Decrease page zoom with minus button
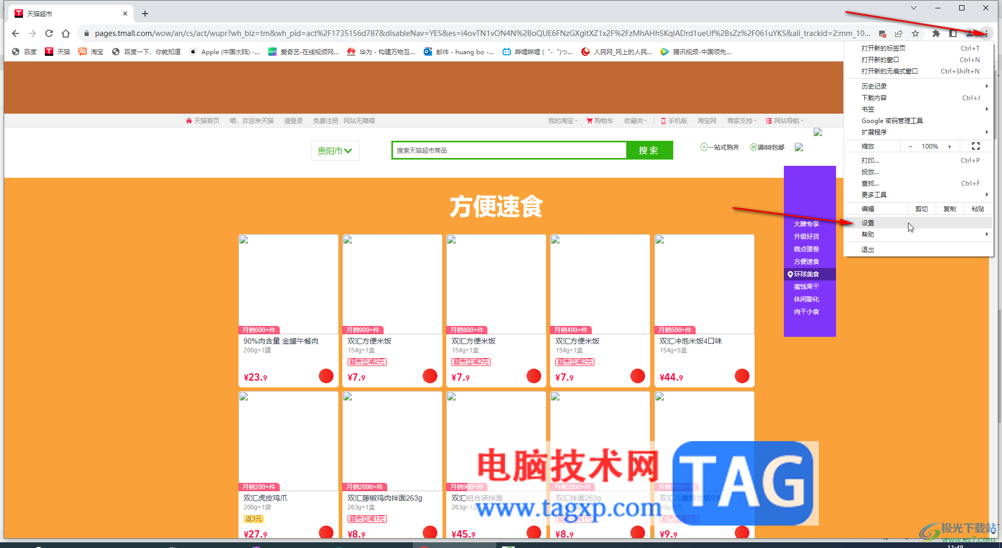Image resolution: width=1002 pixels, height=548 pixels. pyautogui.click(x=911, y=147)
